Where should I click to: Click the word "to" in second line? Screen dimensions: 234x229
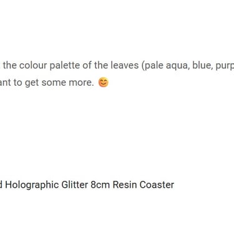coord(18,83)
